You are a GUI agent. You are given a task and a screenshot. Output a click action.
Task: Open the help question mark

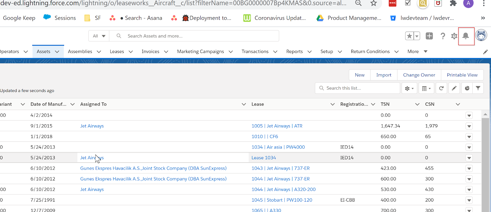[x=443, y=36]
